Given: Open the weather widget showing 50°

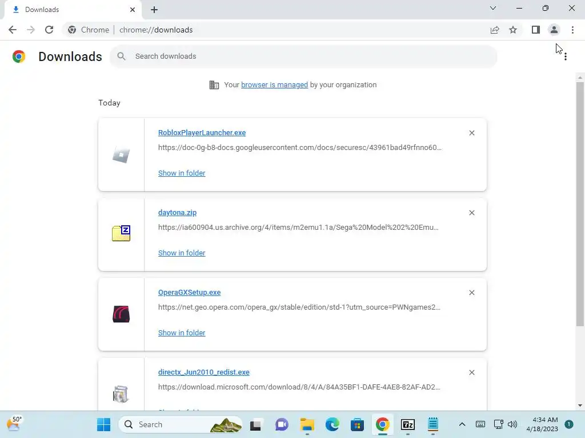Looking at the screenshot, I should (x=14, y=424).
